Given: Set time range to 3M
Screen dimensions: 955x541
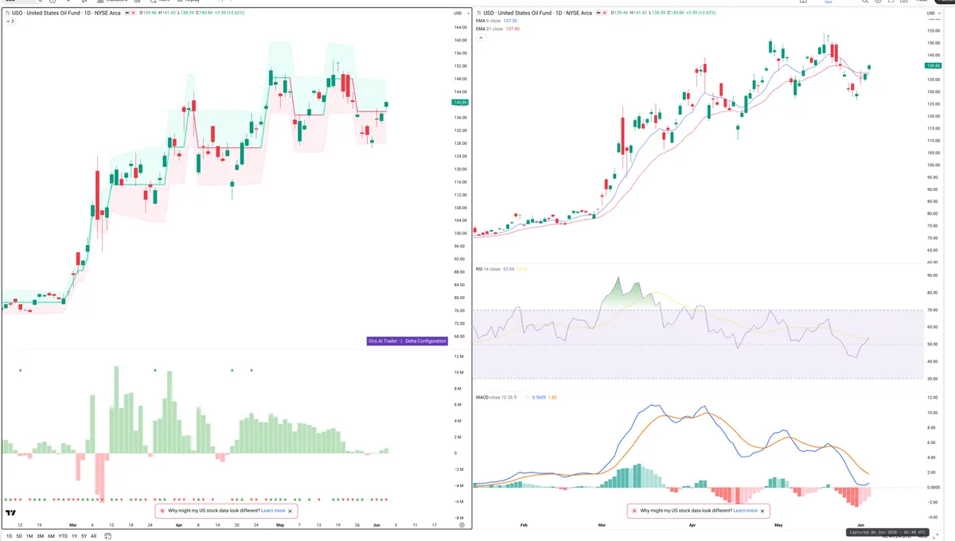Looking at the screenshot, I should [x=40, y=536].
